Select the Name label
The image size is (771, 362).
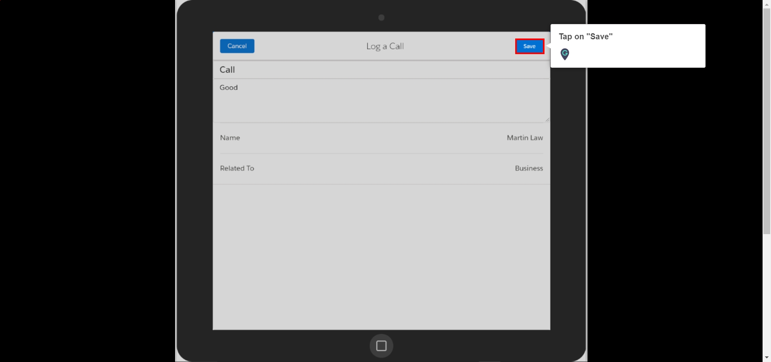(230, 138)
